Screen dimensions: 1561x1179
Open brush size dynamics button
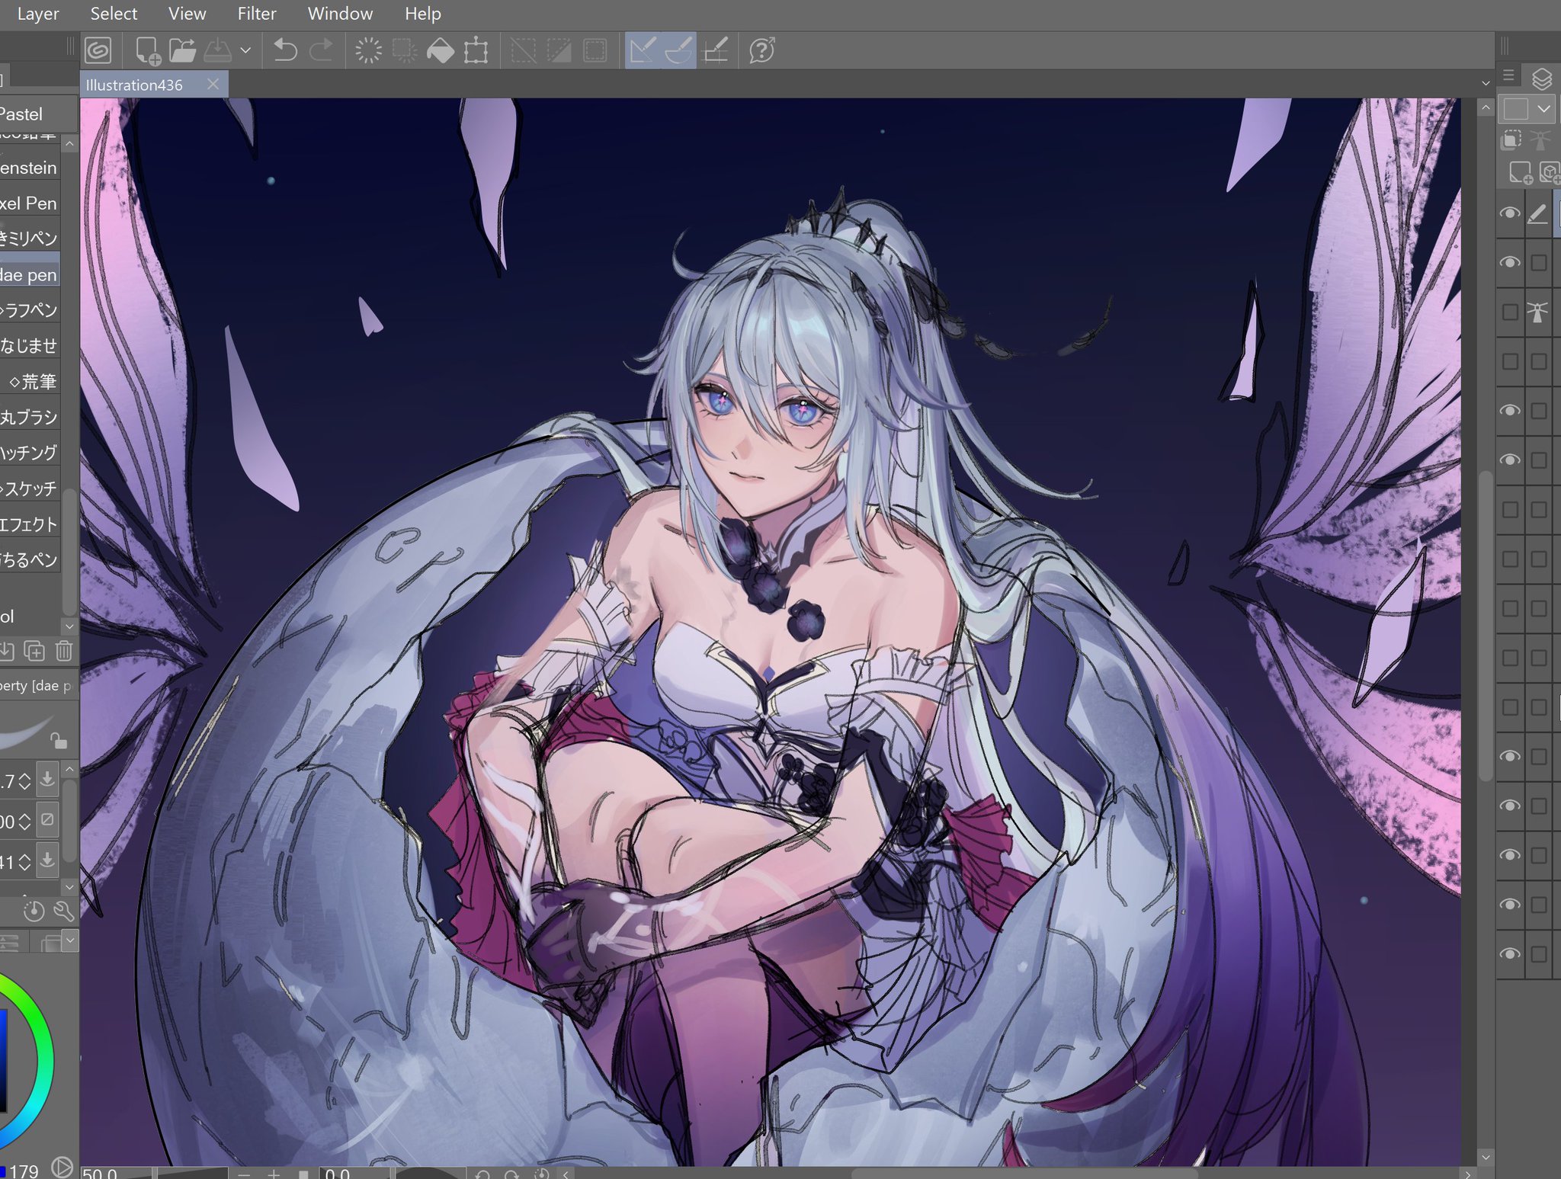pyautogui.click(x=47, y=779)
